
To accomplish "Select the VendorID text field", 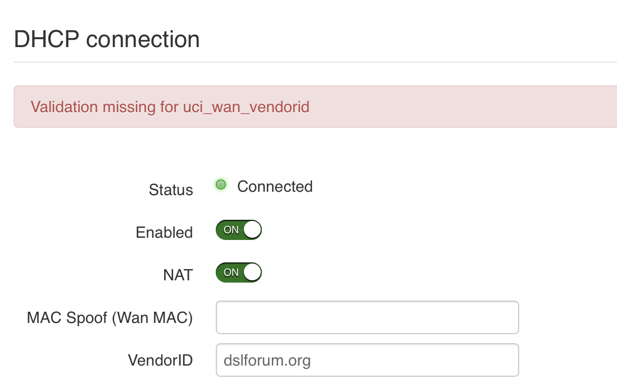I will [367, 359].
